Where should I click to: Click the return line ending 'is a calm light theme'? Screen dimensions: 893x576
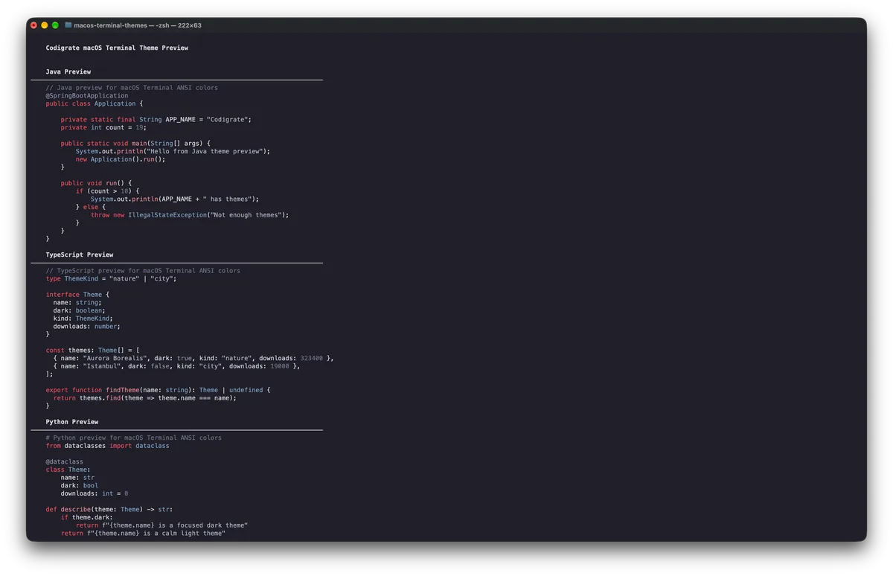(143, 534)
